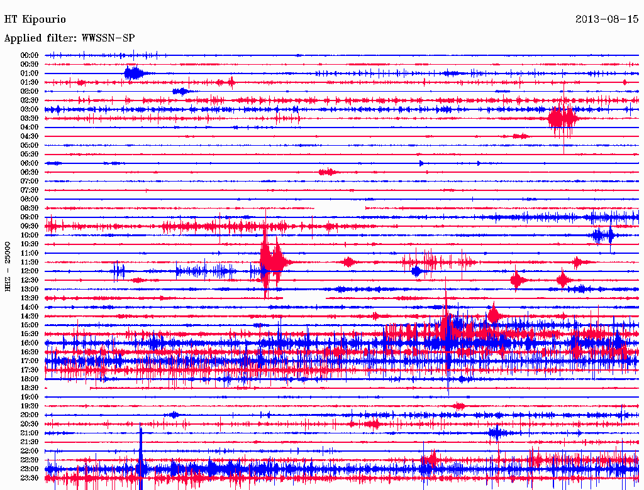Select the 21:30 trace label

coord(30,442)
